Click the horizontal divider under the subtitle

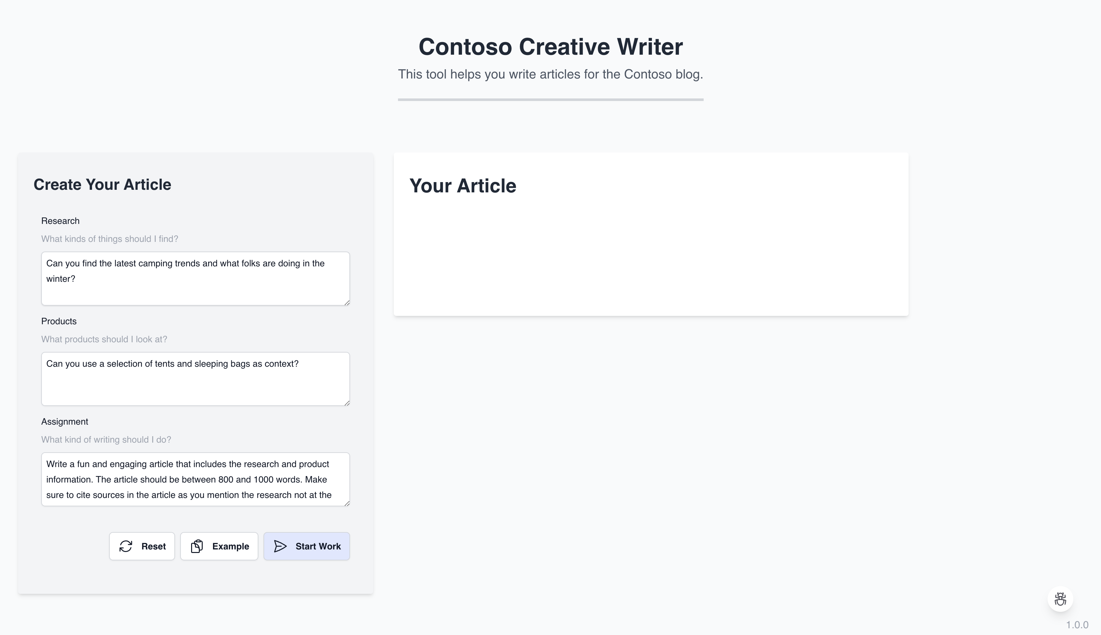click(550, 100)
